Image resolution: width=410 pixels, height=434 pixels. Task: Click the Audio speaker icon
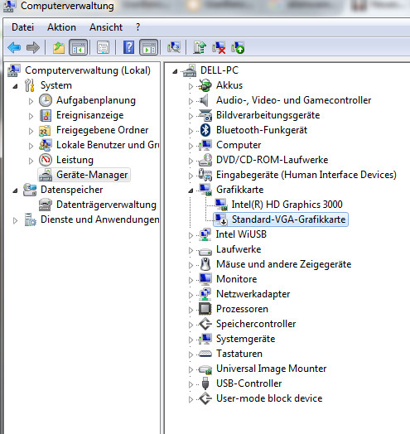[204, 100]
